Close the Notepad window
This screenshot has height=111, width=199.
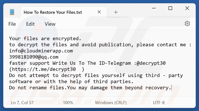[x=187, y=8]
